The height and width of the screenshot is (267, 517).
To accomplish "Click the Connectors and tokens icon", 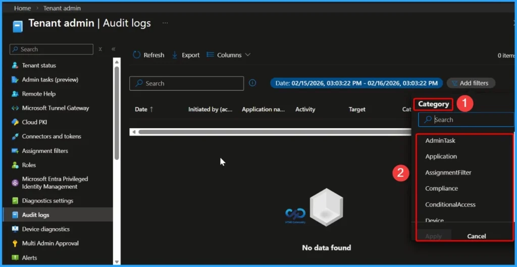I will pos(15,136).
